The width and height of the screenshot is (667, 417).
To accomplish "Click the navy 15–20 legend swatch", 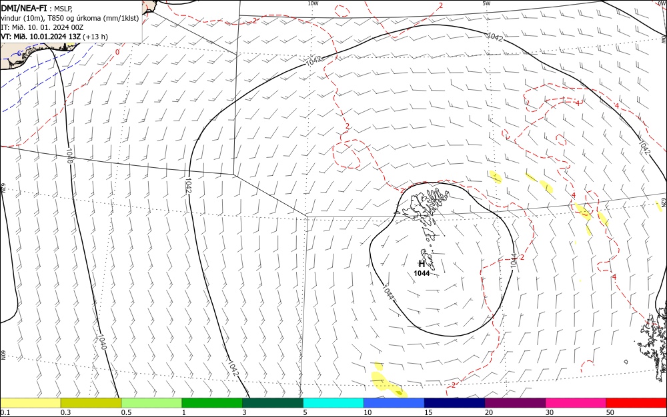I will [x=455, y=403].
